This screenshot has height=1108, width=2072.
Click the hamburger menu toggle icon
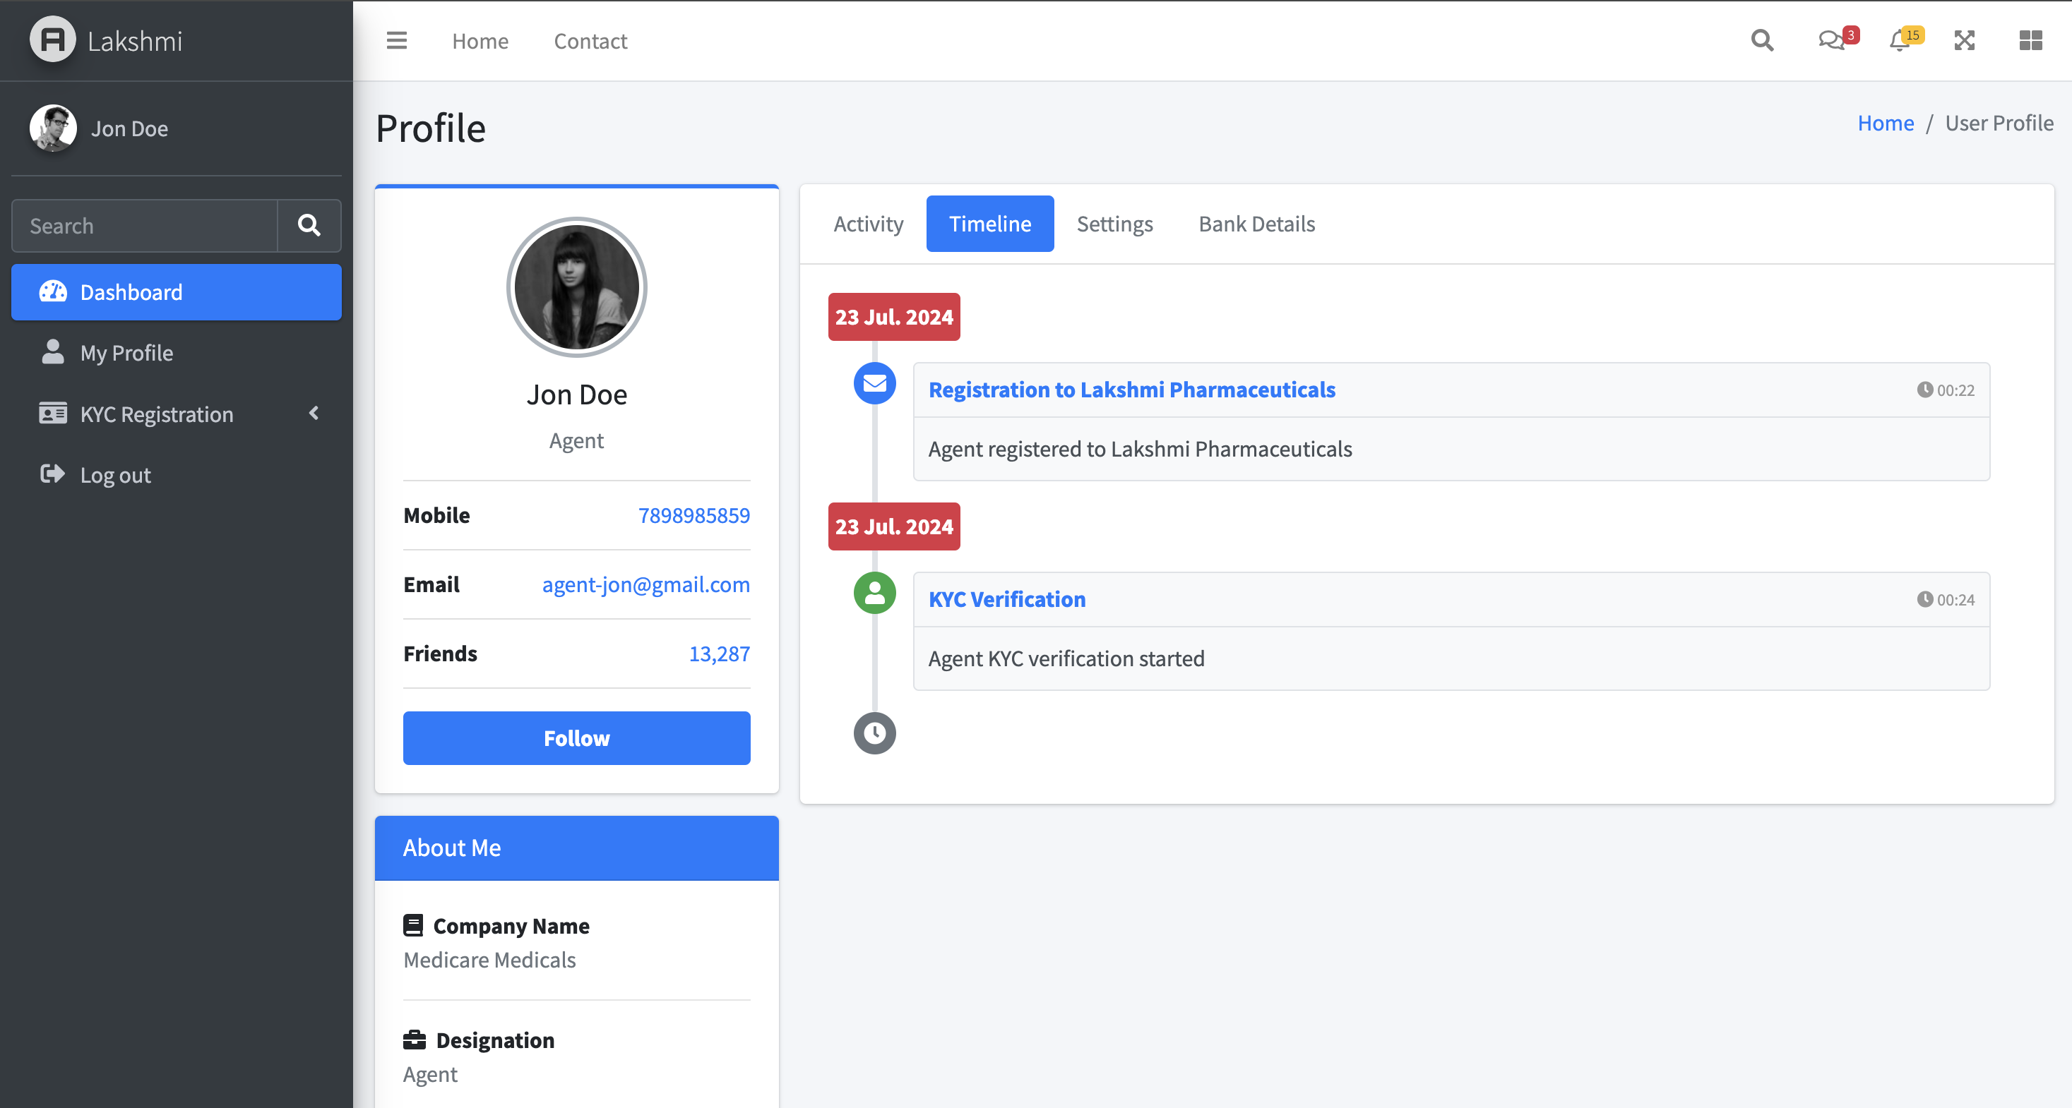[397, 40]
